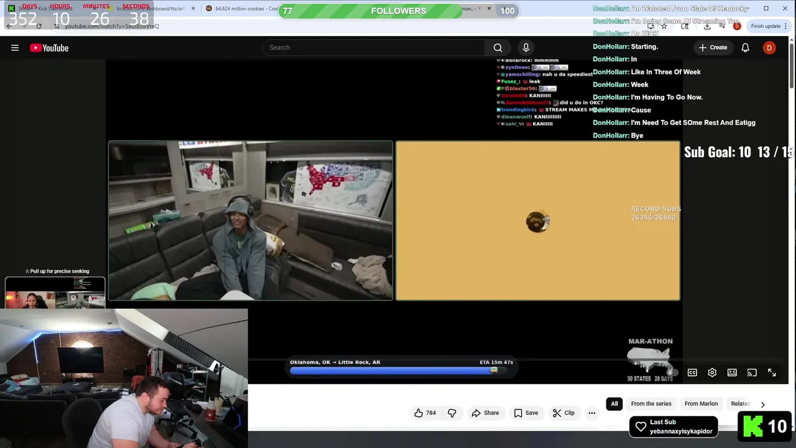Save the video to a playlist
This screenshot has width=796, height=448.
point(525,413)
